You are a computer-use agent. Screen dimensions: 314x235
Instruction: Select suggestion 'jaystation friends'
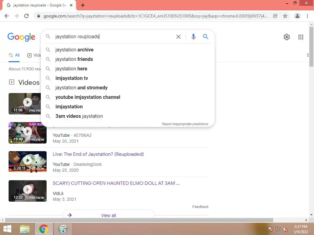pos(128,59)
